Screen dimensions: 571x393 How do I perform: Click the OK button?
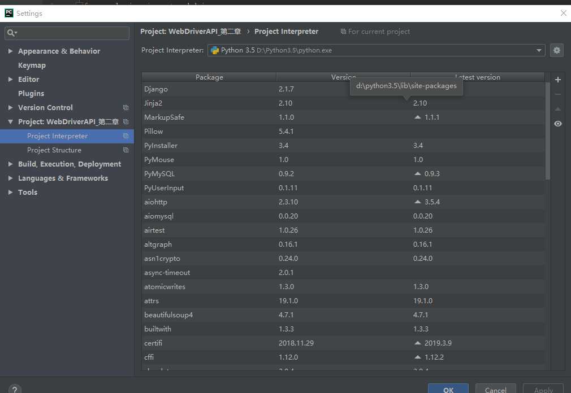click(x=448, y=389)
